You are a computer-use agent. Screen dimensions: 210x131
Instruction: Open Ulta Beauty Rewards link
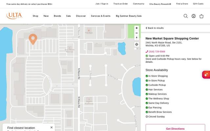coord(160,4)
